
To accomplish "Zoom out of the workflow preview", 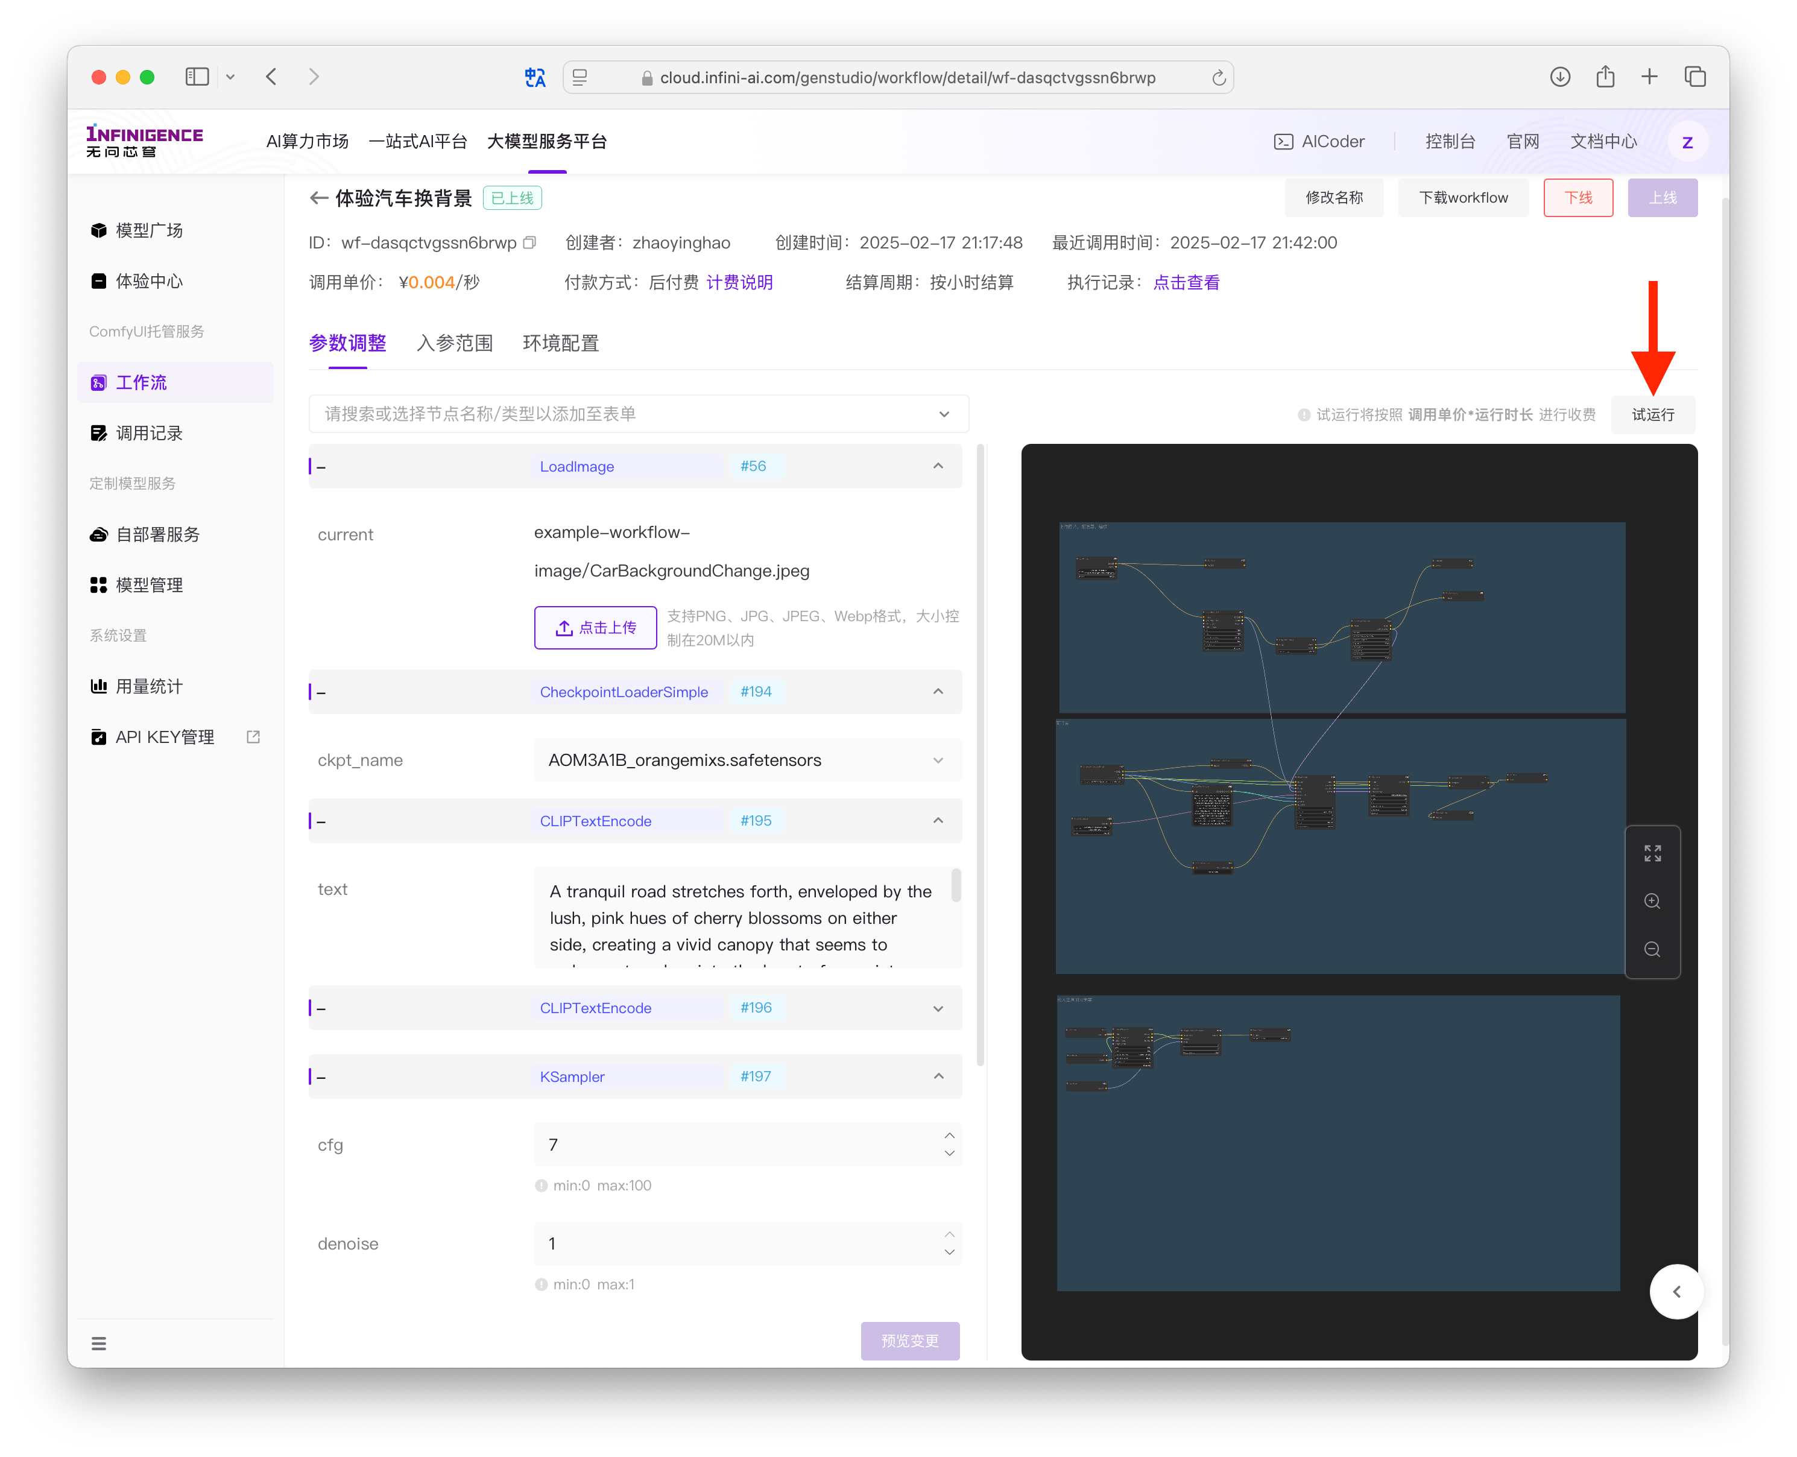I will click(1653, 949).
